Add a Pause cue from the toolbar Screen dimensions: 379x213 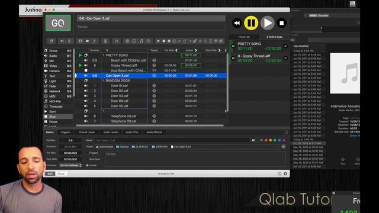pos(169,41)
